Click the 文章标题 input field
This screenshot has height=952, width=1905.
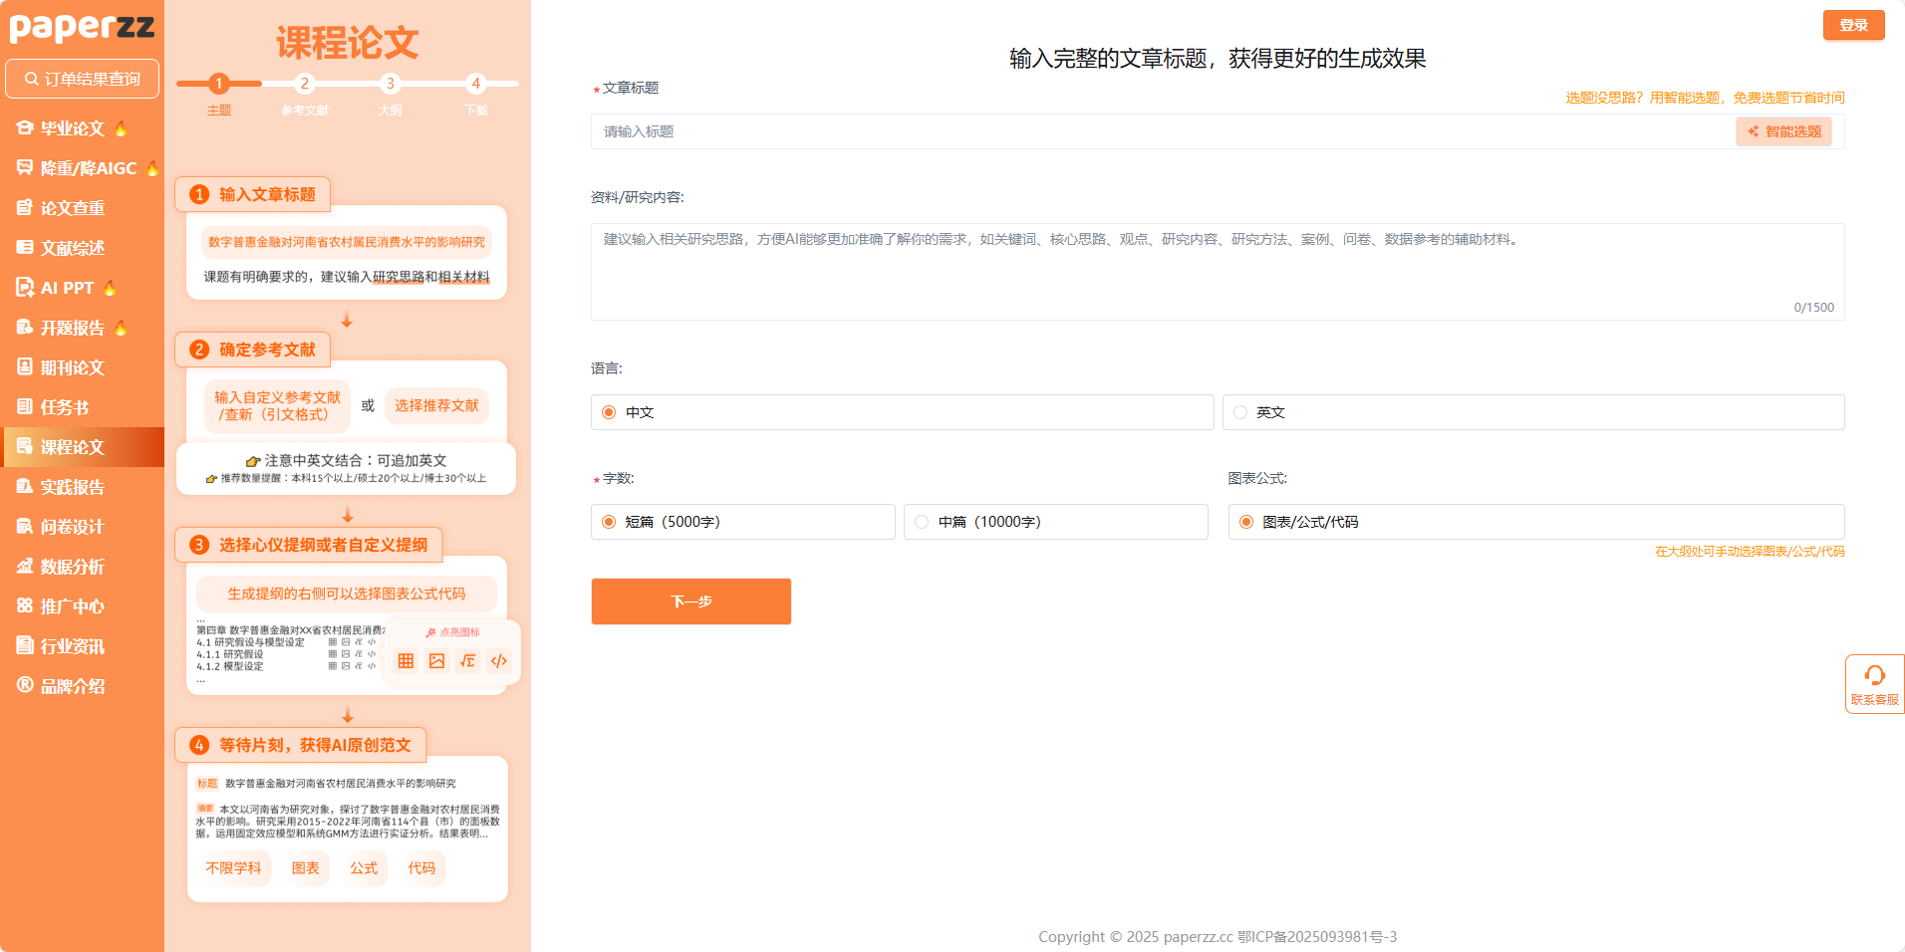1161,131
